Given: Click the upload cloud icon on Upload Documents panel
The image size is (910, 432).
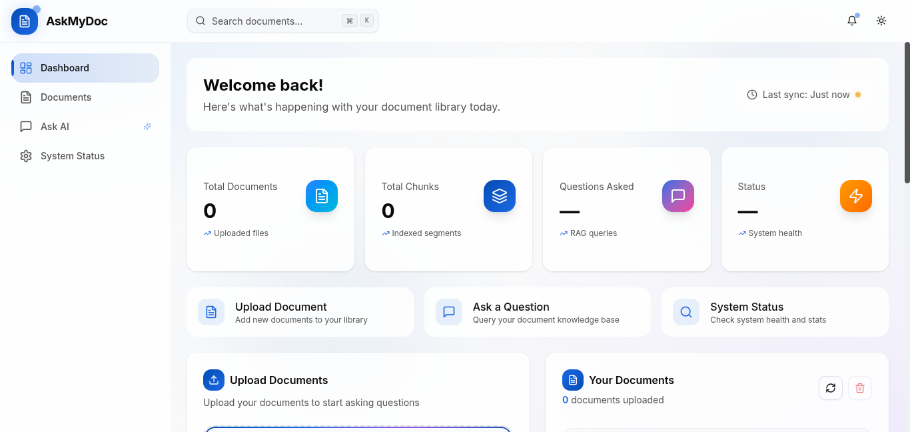Looking at the screenshot, I should coord(213,379).
